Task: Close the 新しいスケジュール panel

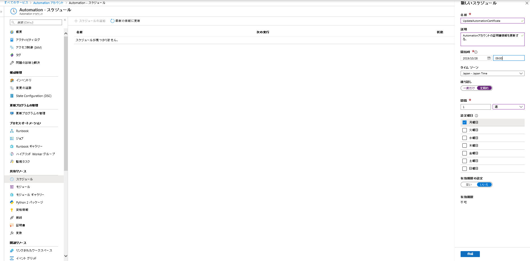Action: [x=527, y=3]
